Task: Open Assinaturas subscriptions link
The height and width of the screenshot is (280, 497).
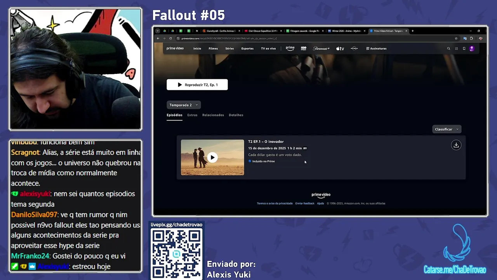Action: pyautogui.click(x=376, y=49)
